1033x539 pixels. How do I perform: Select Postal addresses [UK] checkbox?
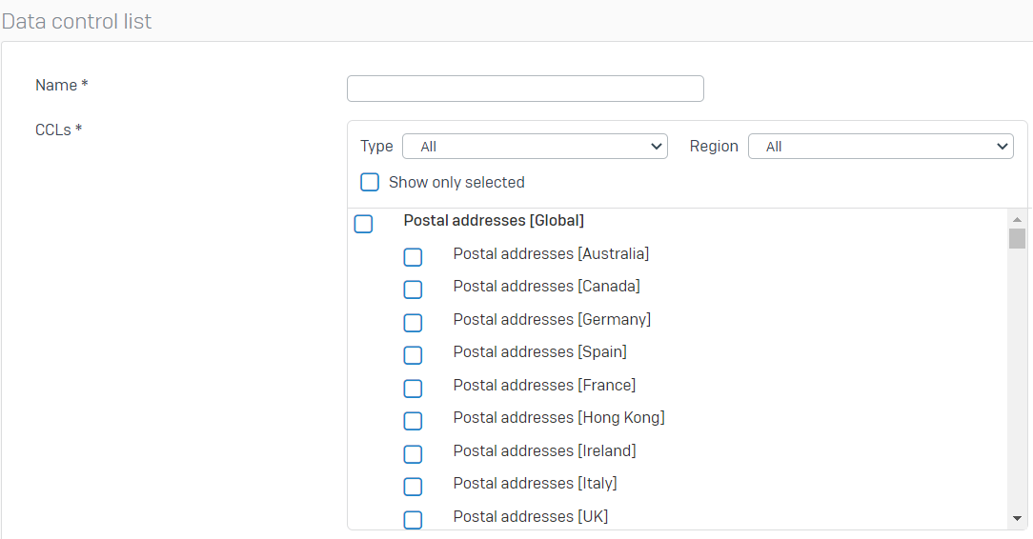(413, 519)
